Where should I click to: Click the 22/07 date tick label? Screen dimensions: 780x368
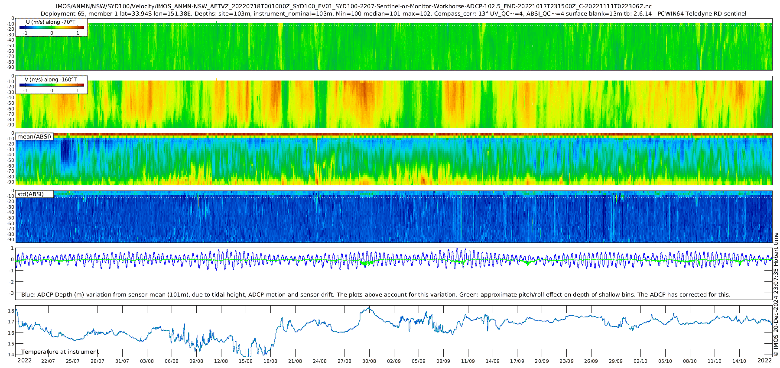pyautogui.click(x=48, y=361)
